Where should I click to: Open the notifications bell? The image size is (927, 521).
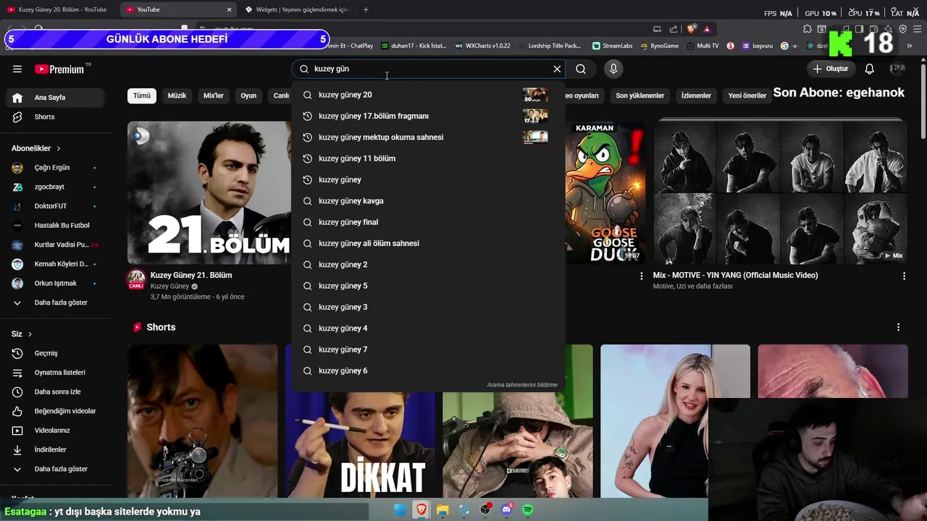(x=870, y=69)
